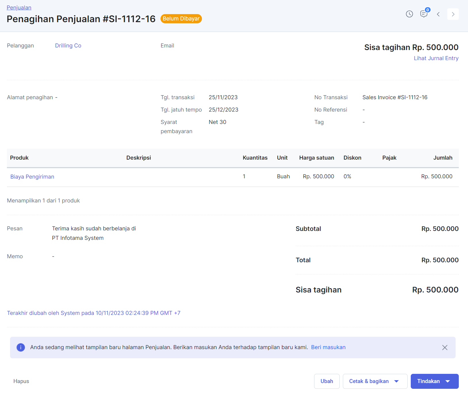The width and height of the screenshot is (468, 398).
Task: Click Lihat Jurnal Entry link
Action: tap(436, 58)
